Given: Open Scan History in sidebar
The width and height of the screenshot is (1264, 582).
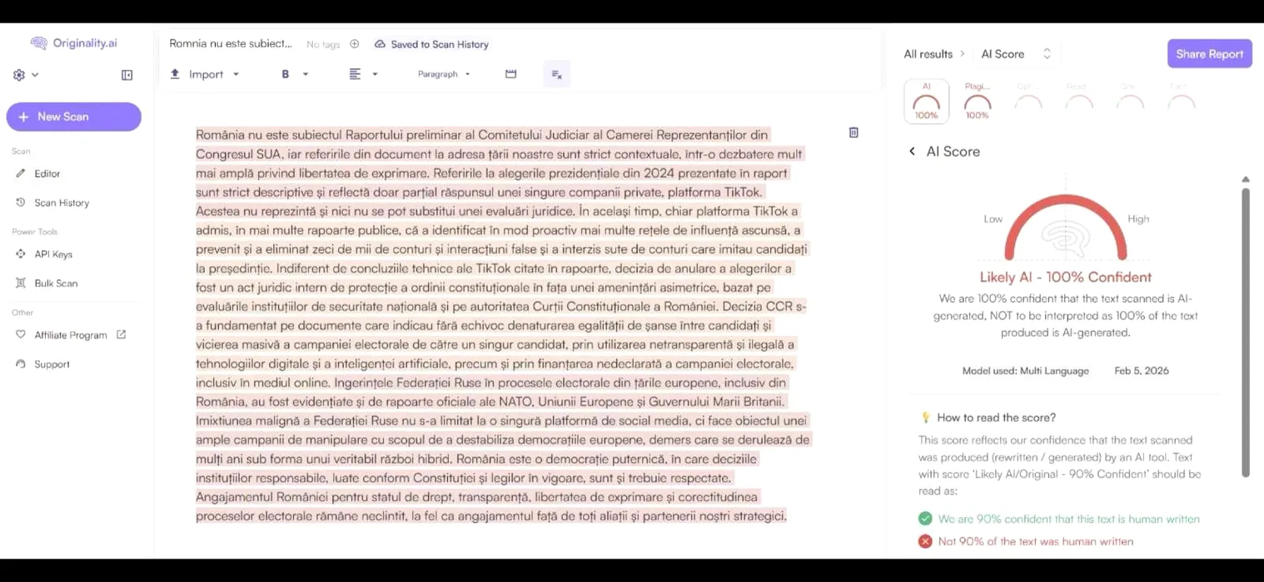Looking at the screenshot, I should [x=61, y=203].
